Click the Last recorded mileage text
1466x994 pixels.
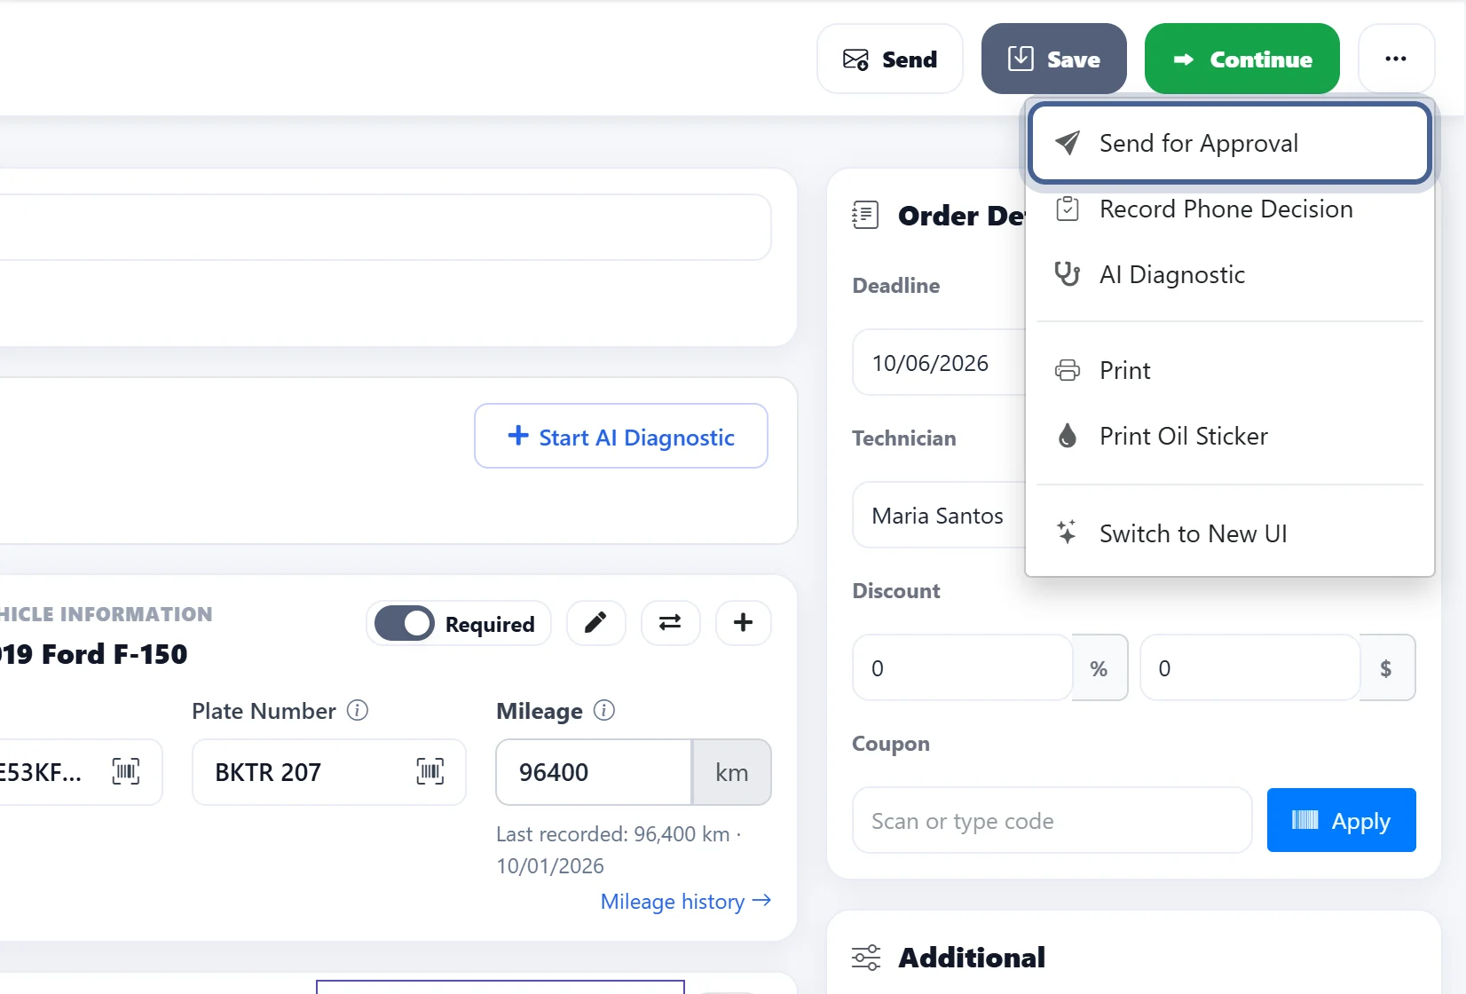619,850
